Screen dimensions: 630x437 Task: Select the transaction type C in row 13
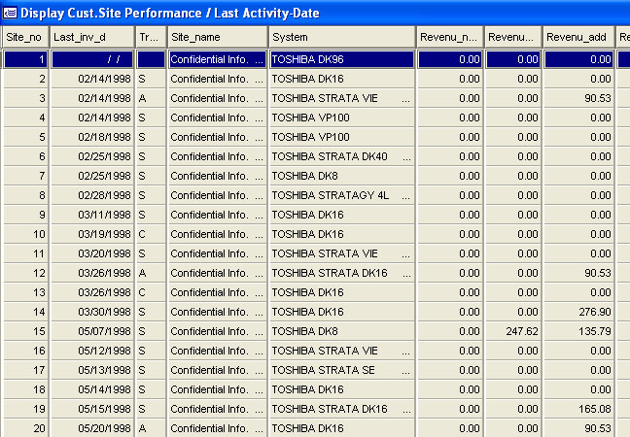coord(151,292)
